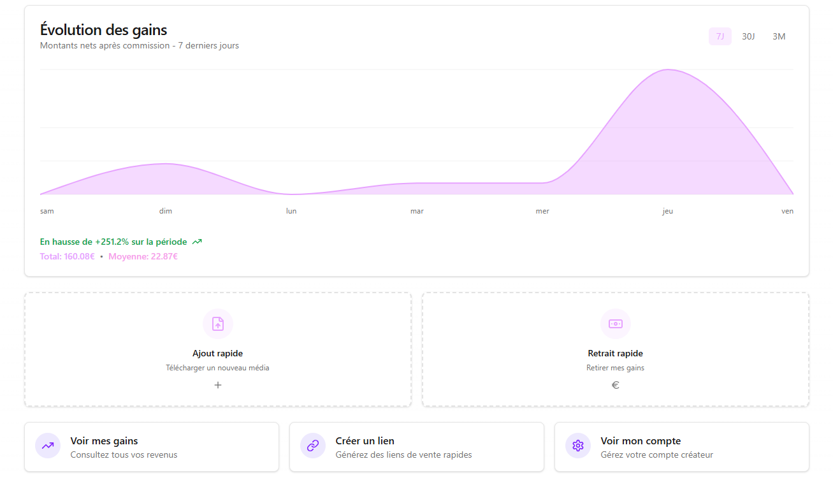Go to Voir mon compte

tap(641, 441)
